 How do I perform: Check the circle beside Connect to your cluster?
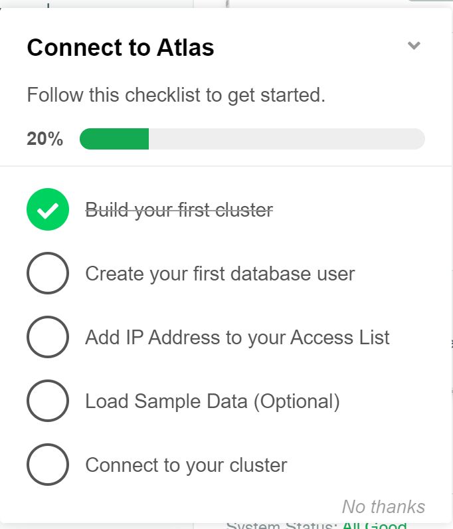point(48,465)
